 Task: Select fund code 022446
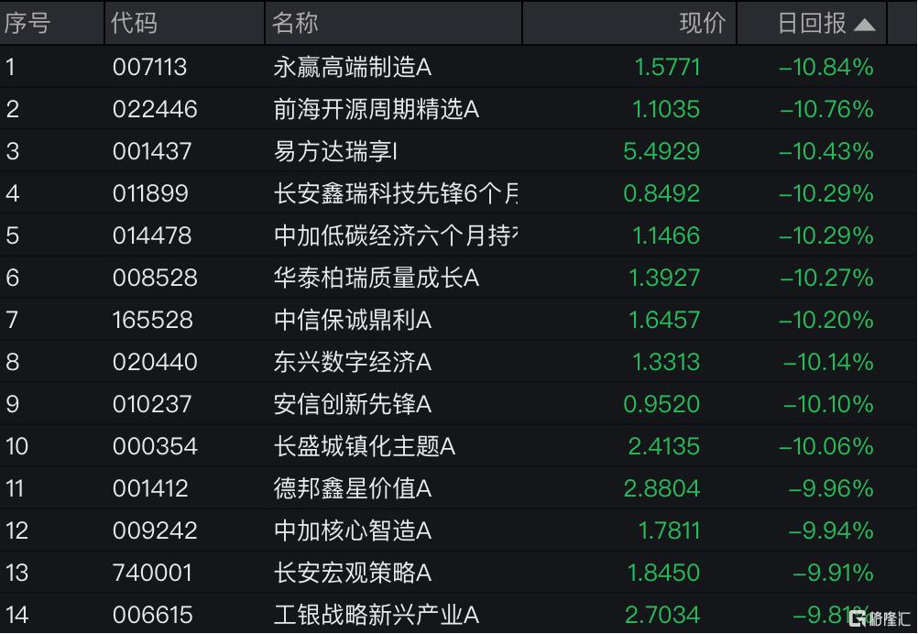155,109
